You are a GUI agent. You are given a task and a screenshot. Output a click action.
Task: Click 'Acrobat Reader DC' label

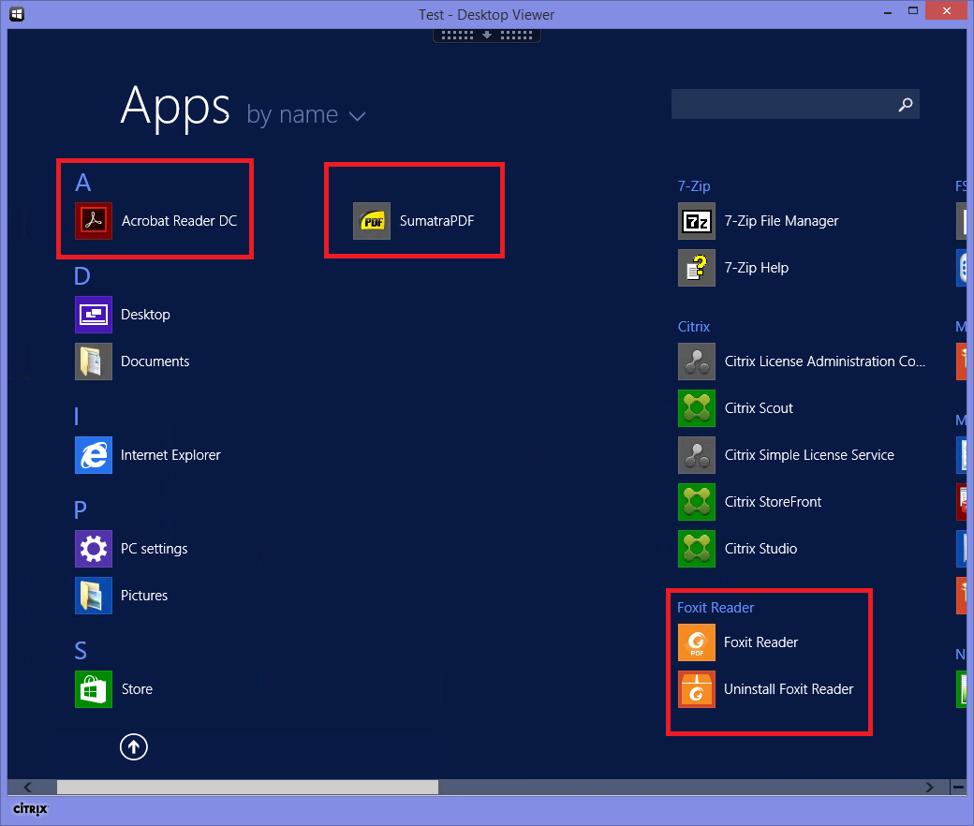(x=180, y=221)
